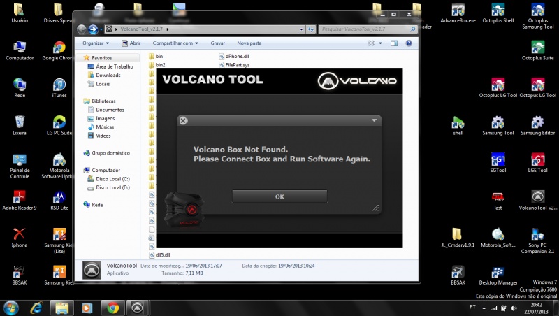This screenshot has height=316, width=559.
Task: Open Painel de Controle desktop icon
Action: coord(20,166)
